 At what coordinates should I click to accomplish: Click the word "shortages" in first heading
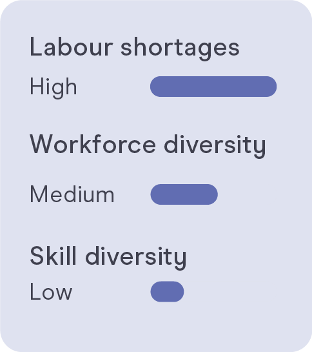[x=180, y=49]
